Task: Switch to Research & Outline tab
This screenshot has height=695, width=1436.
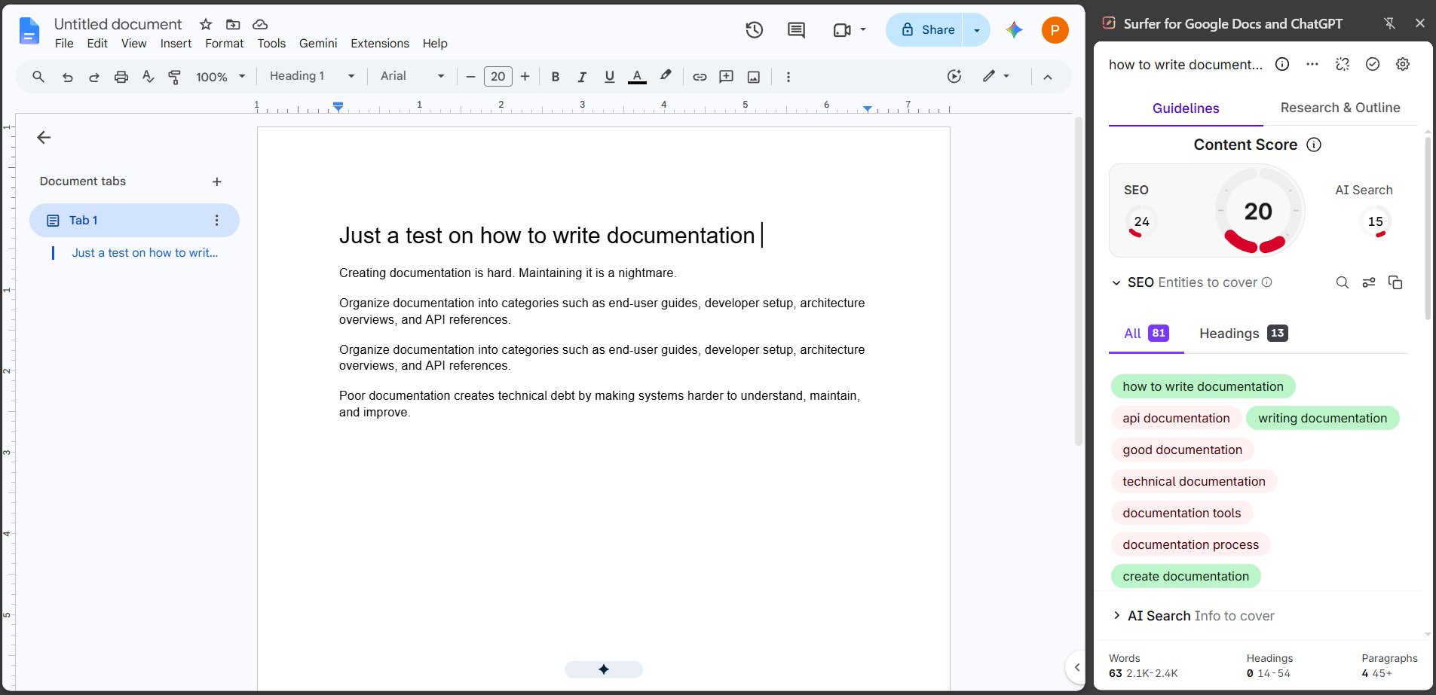Action: (1340, 108)
